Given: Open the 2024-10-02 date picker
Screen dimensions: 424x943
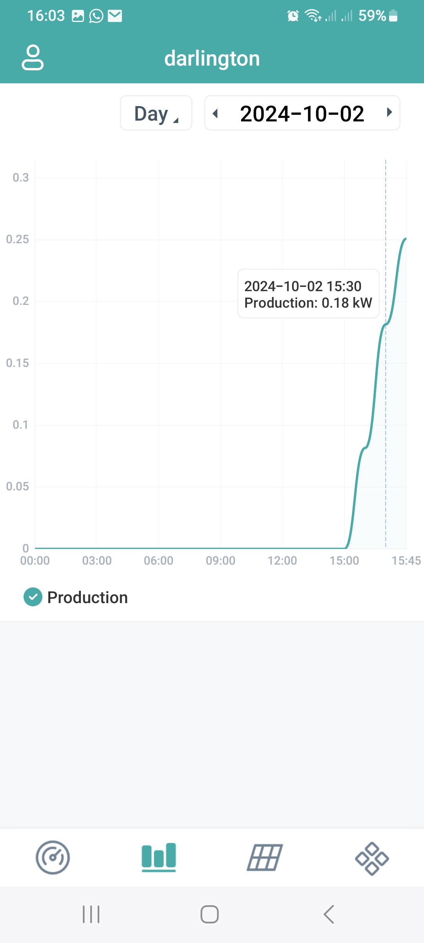Looking at the screenshot, I should 302,114.
